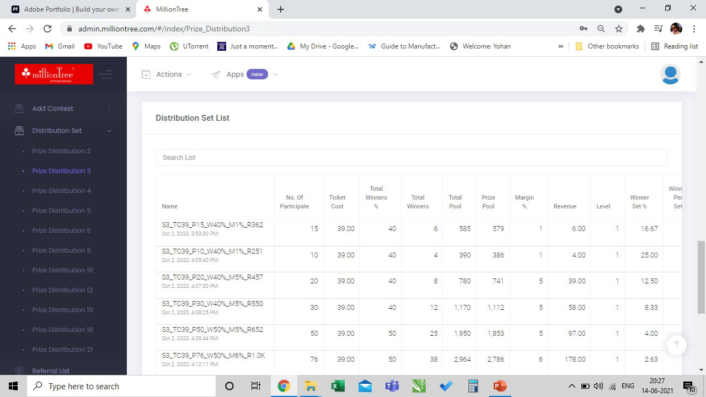Screen dimensions: 706x397
Task: Close the MillionTree tab
Action: click(260, 9)
